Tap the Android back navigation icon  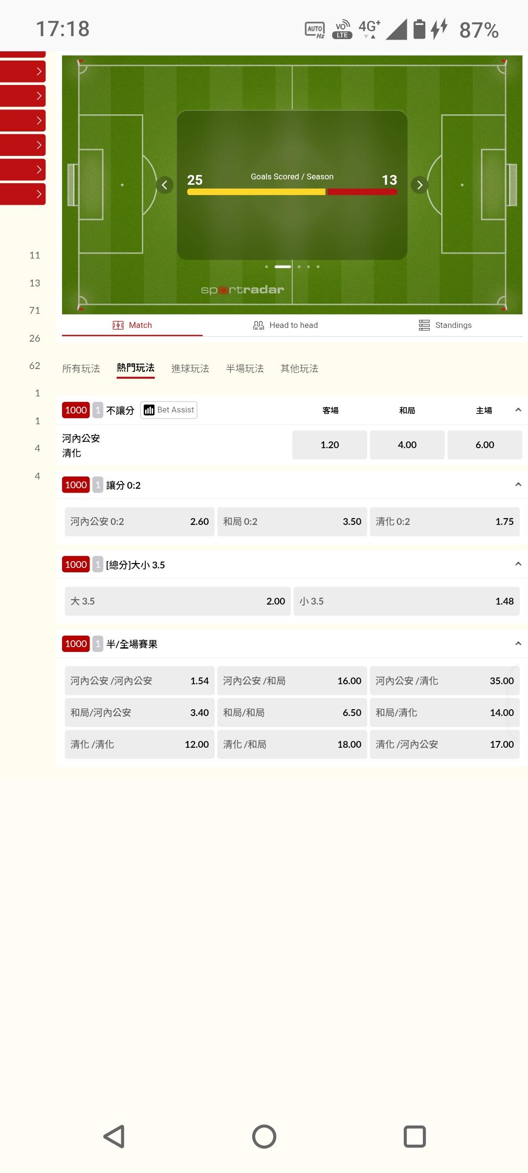point(114,1136)
